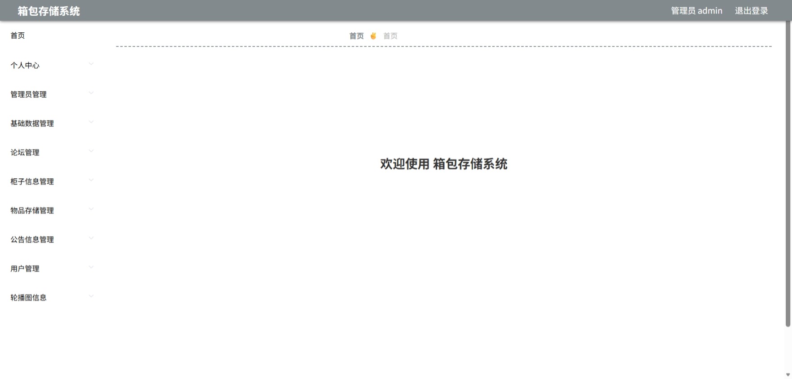Expand the 个人中心 chevron arrow

[91, 64]
